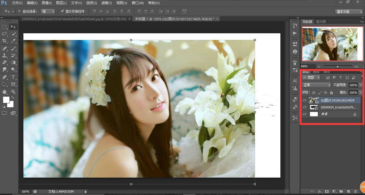Screen dimensions: 365x195
Task: Switch to the 20090924_b1a6cbbfa79341d4e6b9 document tab
Action: tap(74, 19)
